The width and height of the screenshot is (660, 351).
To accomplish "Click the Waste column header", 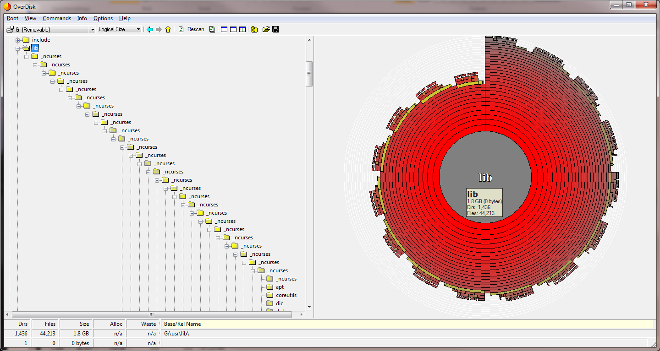I will (x=143, y=324).
